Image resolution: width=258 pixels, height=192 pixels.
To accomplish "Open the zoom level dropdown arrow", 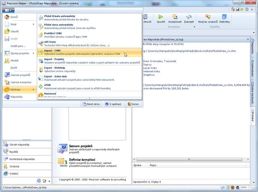I will [250, 188].
